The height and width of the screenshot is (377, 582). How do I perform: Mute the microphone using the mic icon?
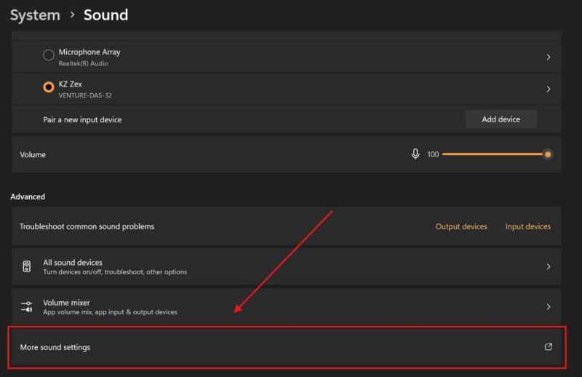(x=415, y=154)
